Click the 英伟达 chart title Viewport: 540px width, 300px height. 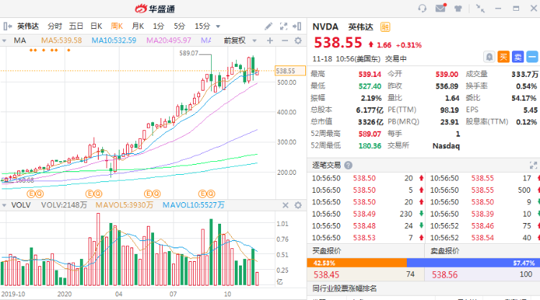[x=28, y=26]
